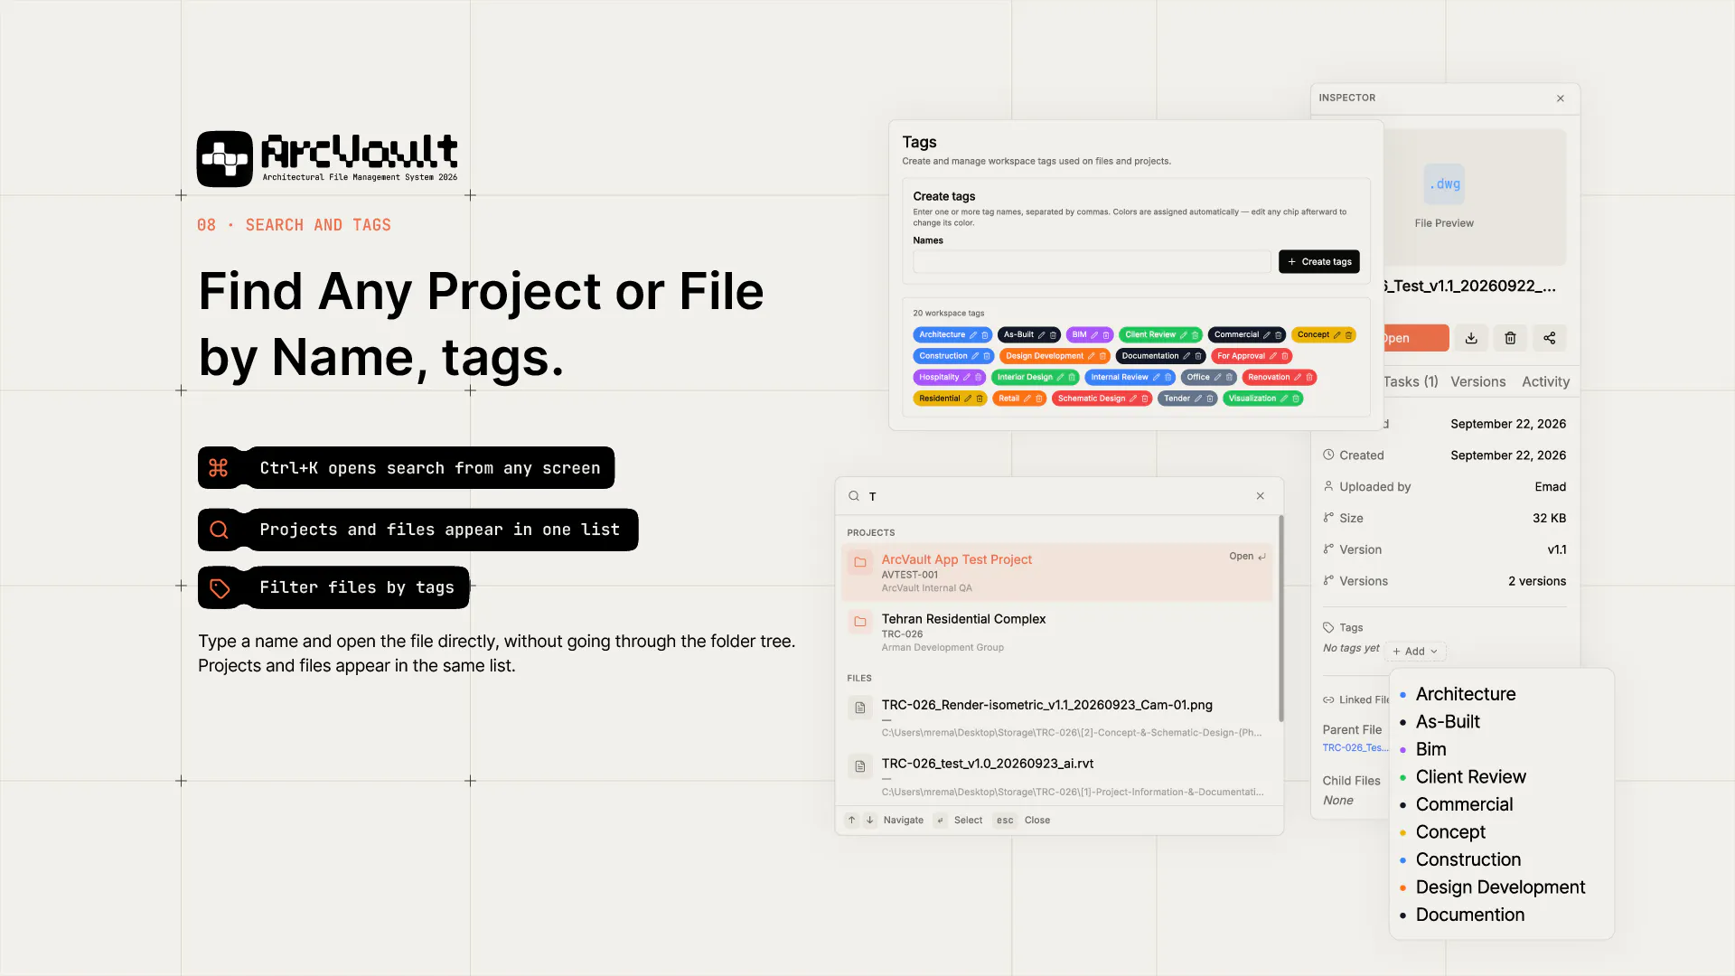
Task: Select Commercial from the tag dropdown list
Action: [x=1464, y=804]
